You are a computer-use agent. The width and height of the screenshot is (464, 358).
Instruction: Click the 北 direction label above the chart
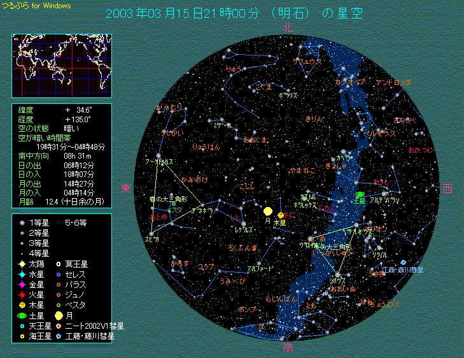pos(288,27)
